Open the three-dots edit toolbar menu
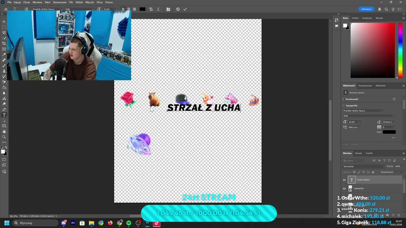This screenshot has height=228, width=406. point(4,142)
